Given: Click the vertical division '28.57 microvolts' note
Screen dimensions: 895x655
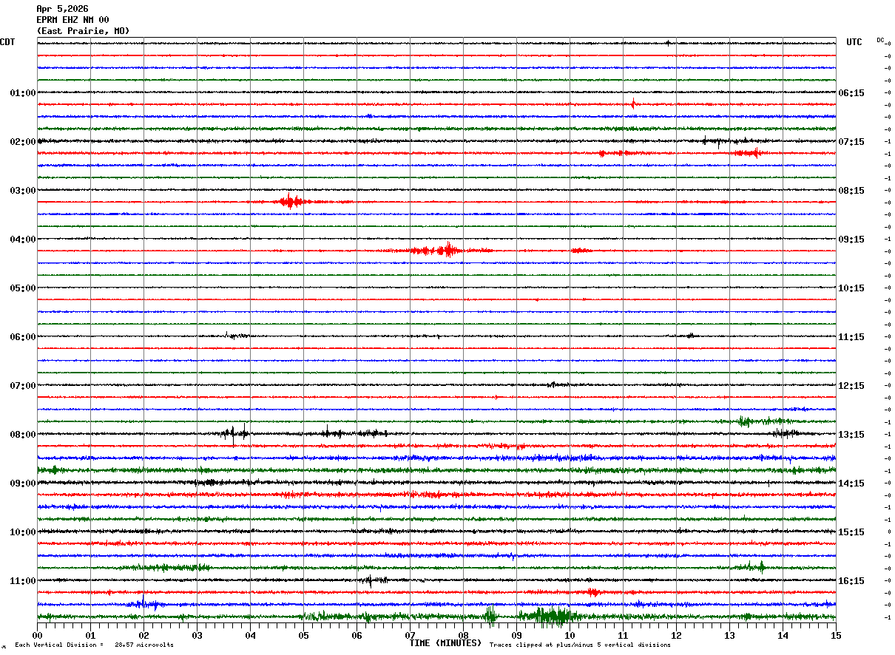Looking at the screenshot, I should pos(94,645).
